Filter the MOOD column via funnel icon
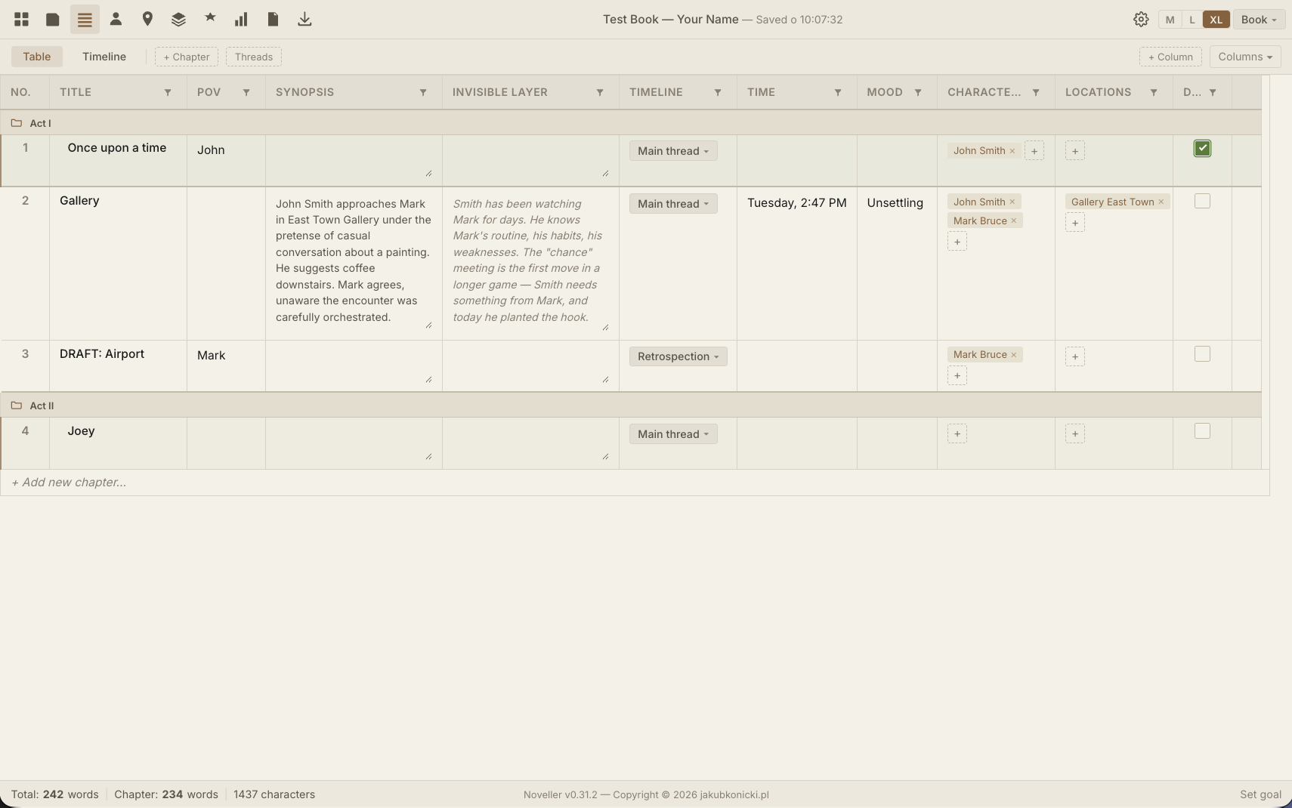Image resolution: width=1292 pixels, height=808 pixels. tap(918, 92)
